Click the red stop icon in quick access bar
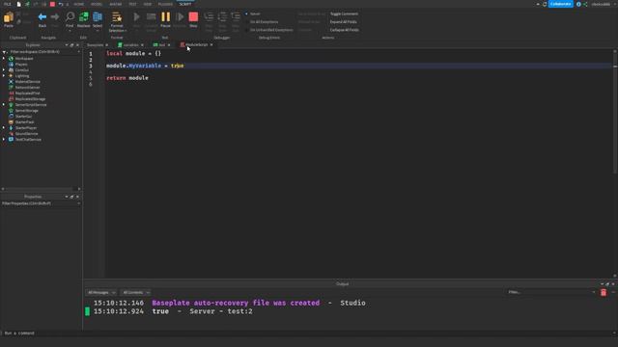This screenshot has height=347, width=618. pos(52,4)
